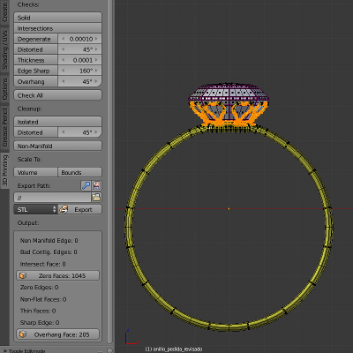Select the Overhang Face: 205 result
The height and width of the screenshot is (353, 353).
coord(57,334)
